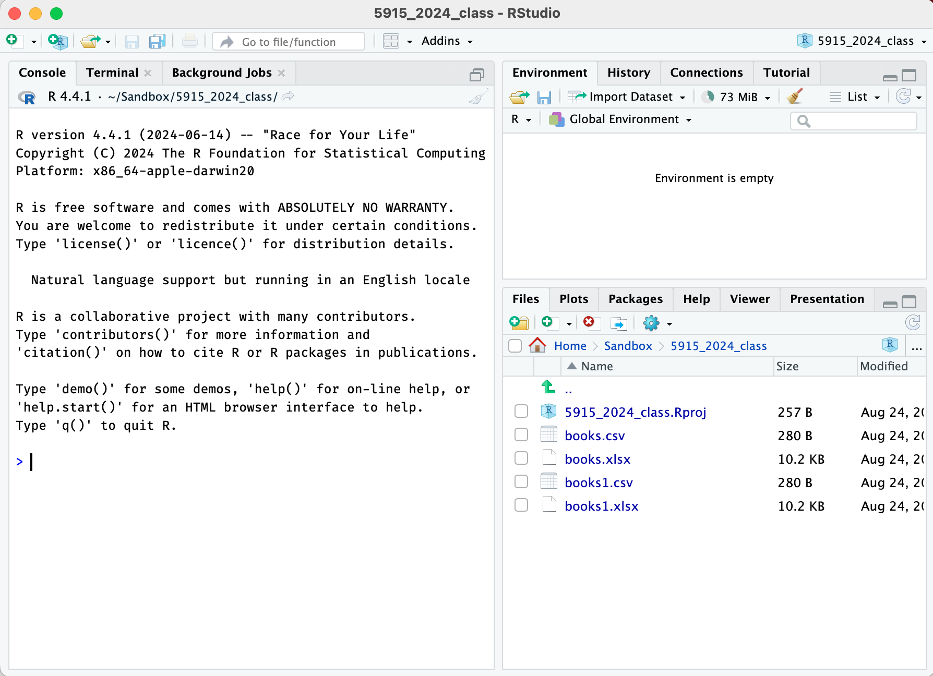Viewport: 933px width, 676px height.
Task: Check the books.xlsx file checkbox
Action: [x=521, y=458]
